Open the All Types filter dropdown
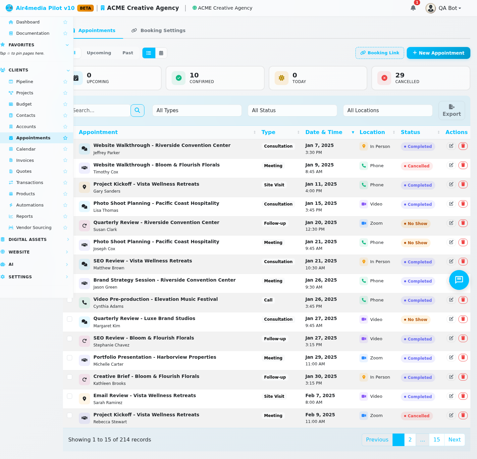The width and height of the screenshot is (477, 459). [197, 111]
